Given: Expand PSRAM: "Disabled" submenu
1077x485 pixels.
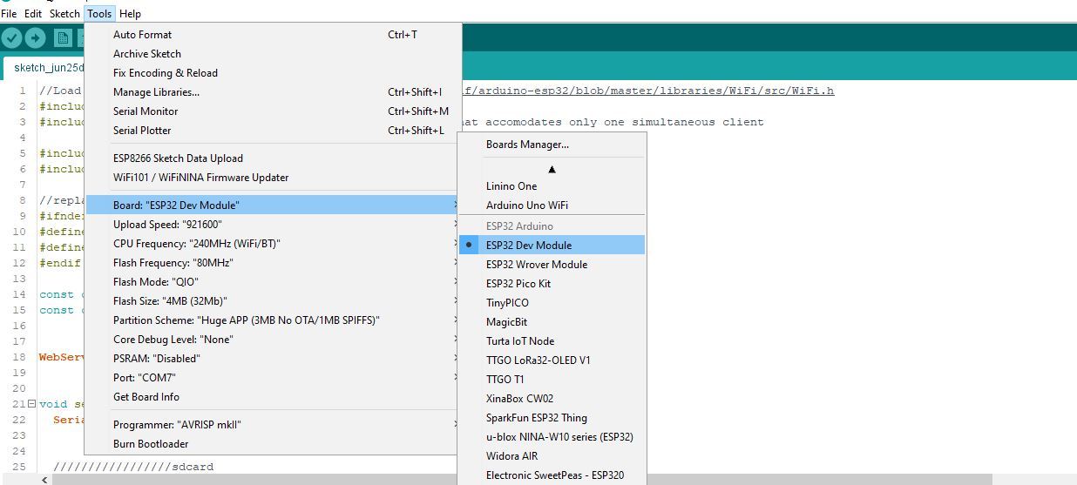Looking at the screenshot, I should point(273,359).
